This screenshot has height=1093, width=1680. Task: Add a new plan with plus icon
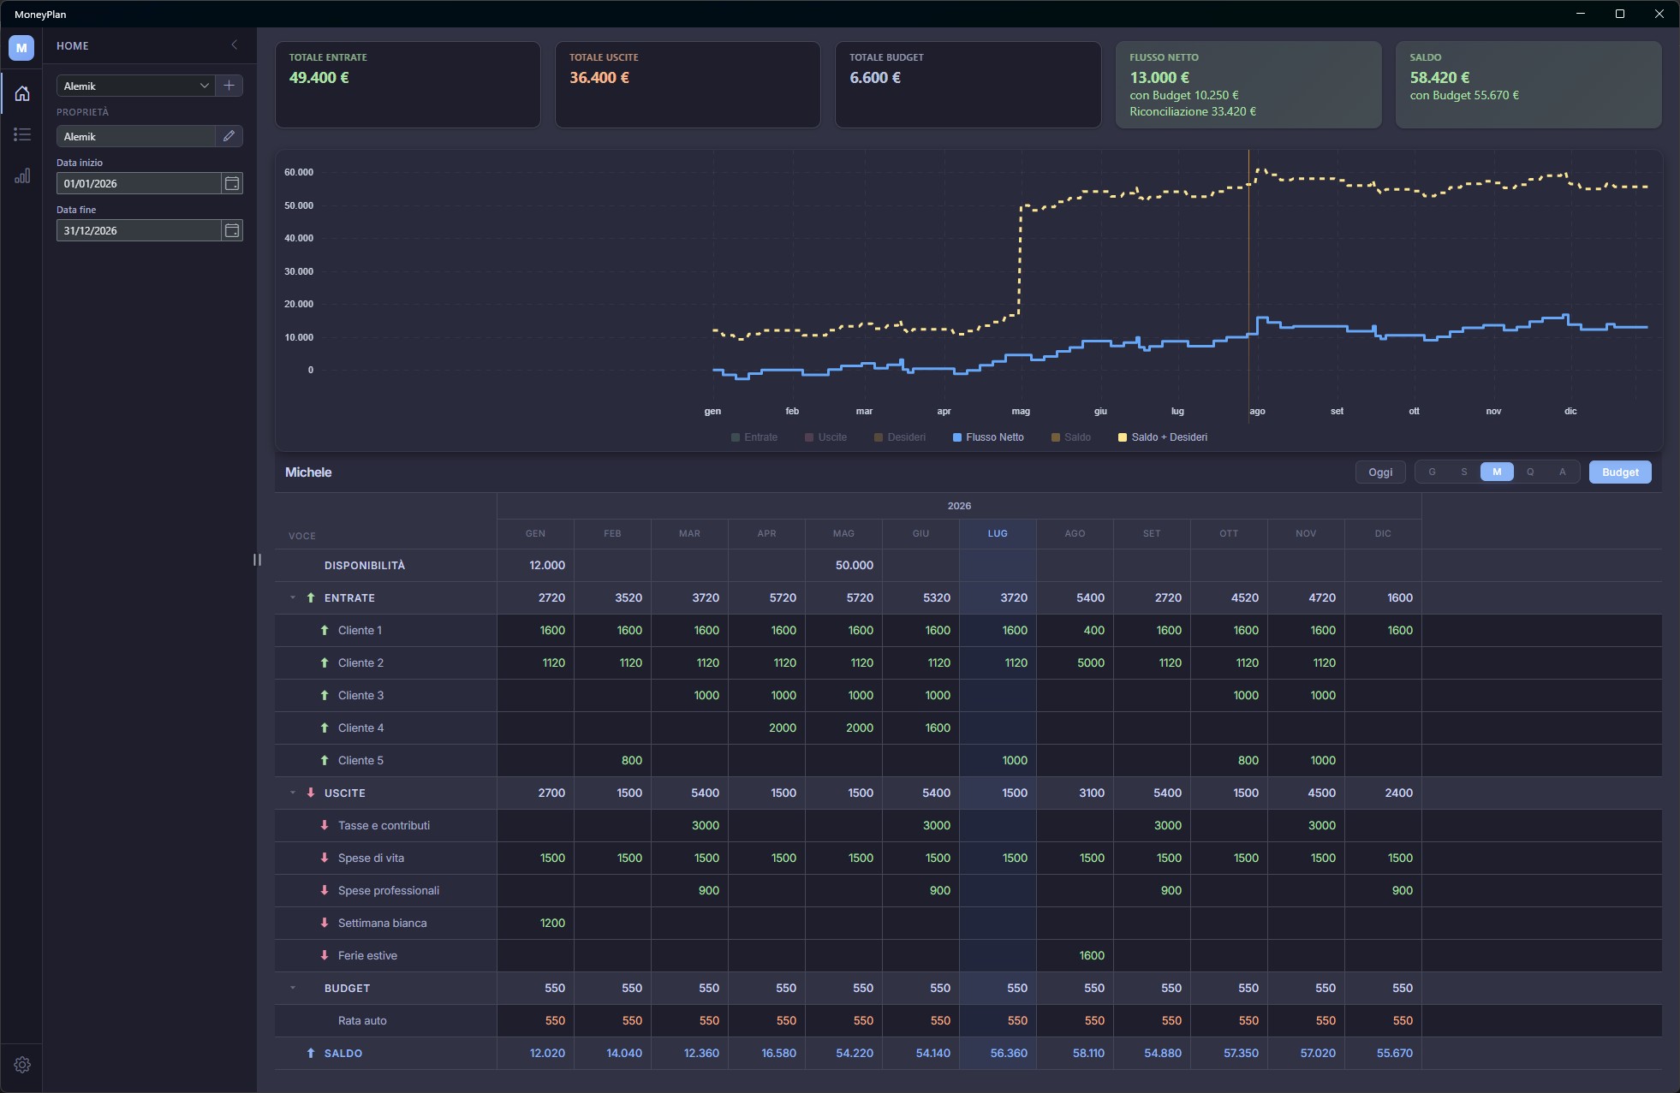coord(229,86)
